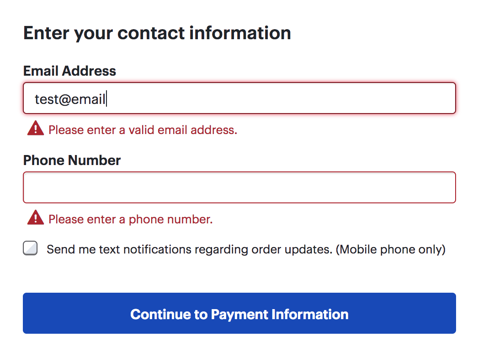Click the red border of the email field
Viewport: 478px width, 362px height.
239,83
